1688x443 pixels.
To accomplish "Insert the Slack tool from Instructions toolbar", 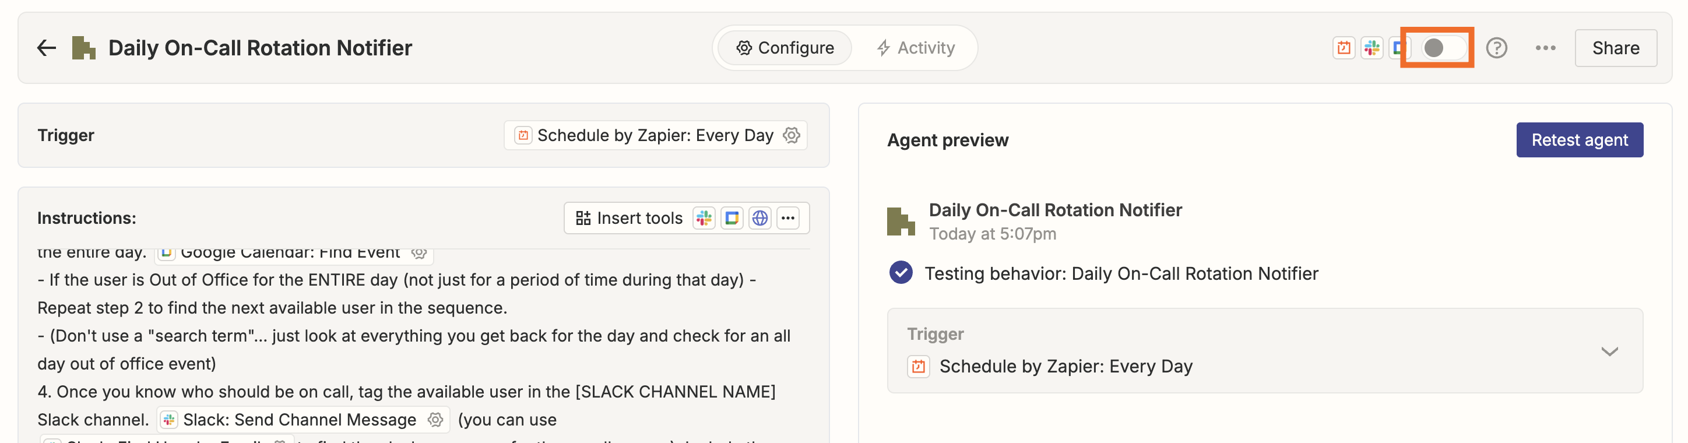I will coord(704,218).
